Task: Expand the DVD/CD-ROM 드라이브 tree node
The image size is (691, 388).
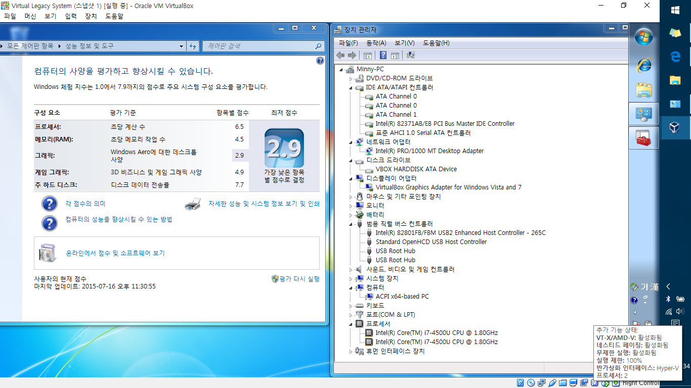Action: (351, 79)
